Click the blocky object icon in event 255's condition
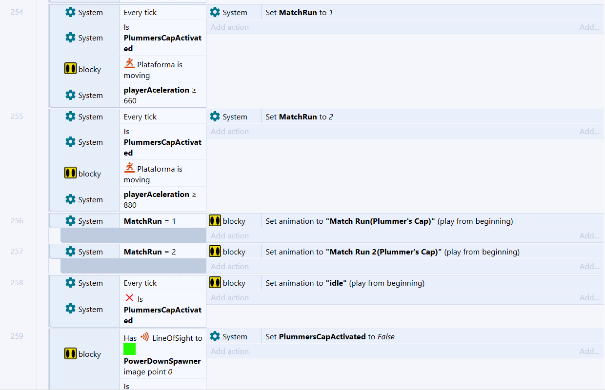 point(70,173)
